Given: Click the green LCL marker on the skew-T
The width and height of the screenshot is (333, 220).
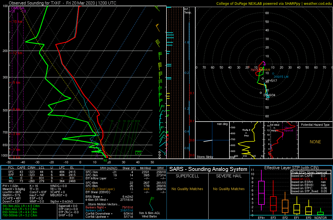Looking at the screenshot, I should [x=139, y=153].
